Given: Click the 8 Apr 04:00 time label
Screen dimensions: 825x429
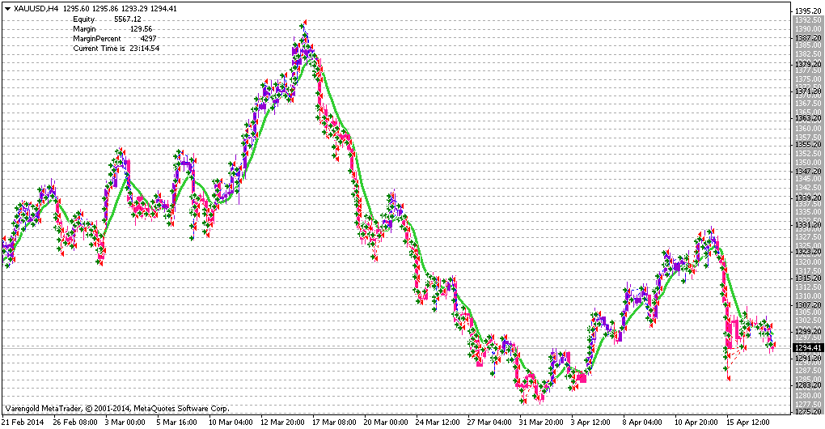Looking at the screenshot, I should 643,423.
